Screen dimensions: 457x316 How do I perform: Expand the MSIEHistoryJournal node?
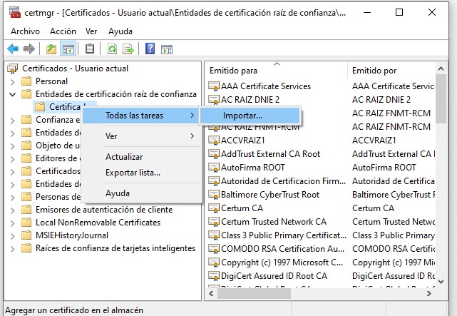[13, 236]
